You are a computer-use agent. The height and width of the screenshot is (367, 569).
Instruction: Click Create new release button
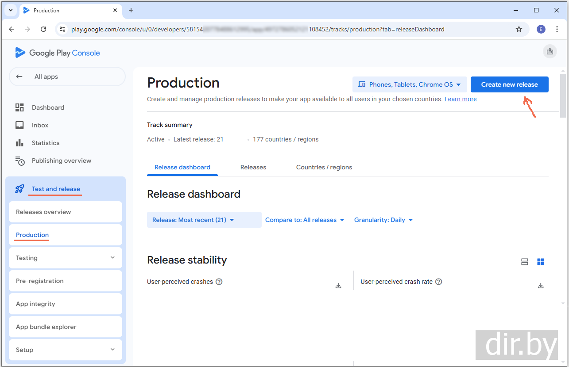(509, 84)
